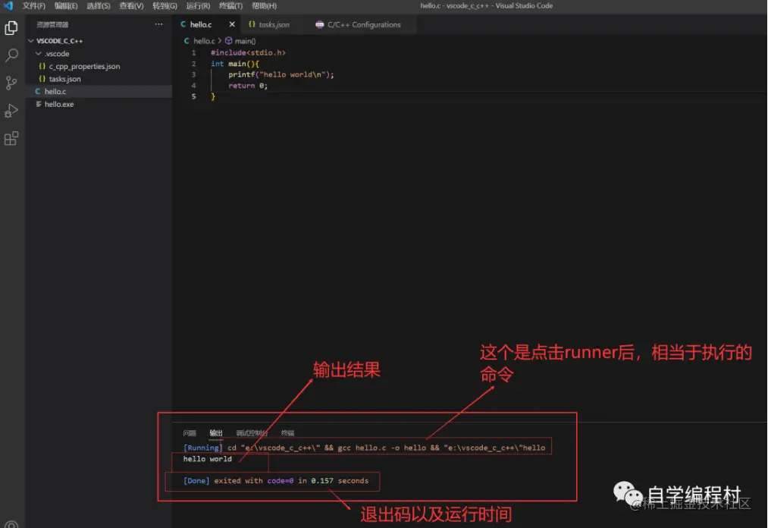This screenshot has width=768, height=528.
Task: Open the 终端(T) menu
Action: (x=230, y=6)
